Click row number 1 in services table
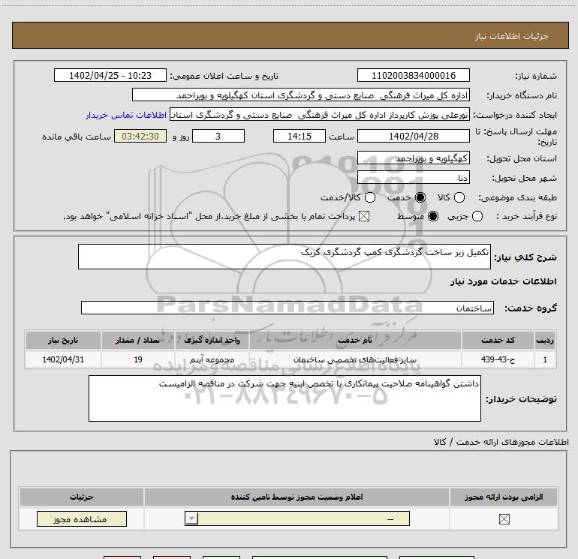This screenshot has width=578, height=559. (x=545, y=359)
